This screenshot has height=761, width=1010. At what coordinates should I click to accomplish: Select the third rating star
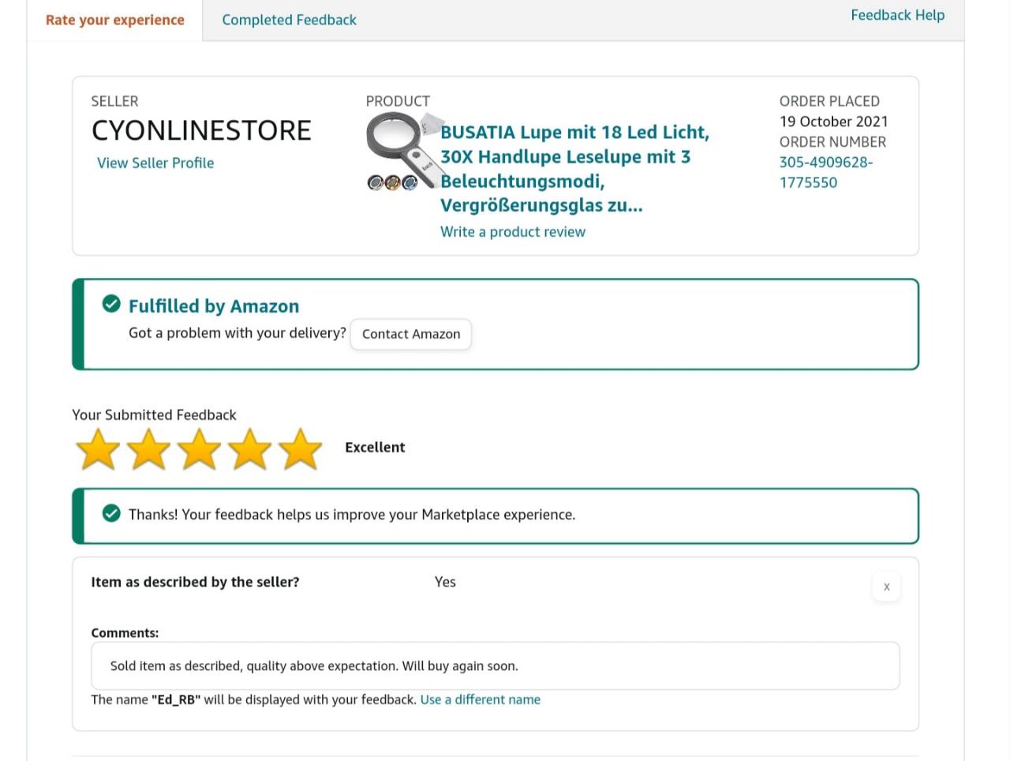(x=199, y=448)
